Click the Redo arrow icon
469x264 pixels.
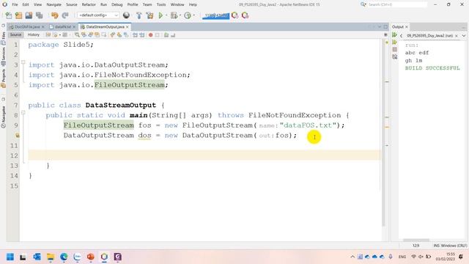[x=65, y=15]
